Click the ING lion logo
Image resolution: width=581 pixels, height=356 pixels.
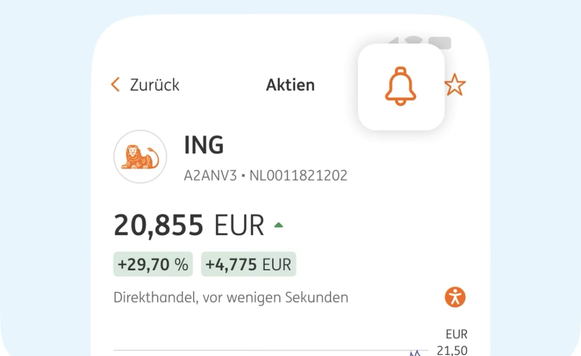(x=140, y=156)
